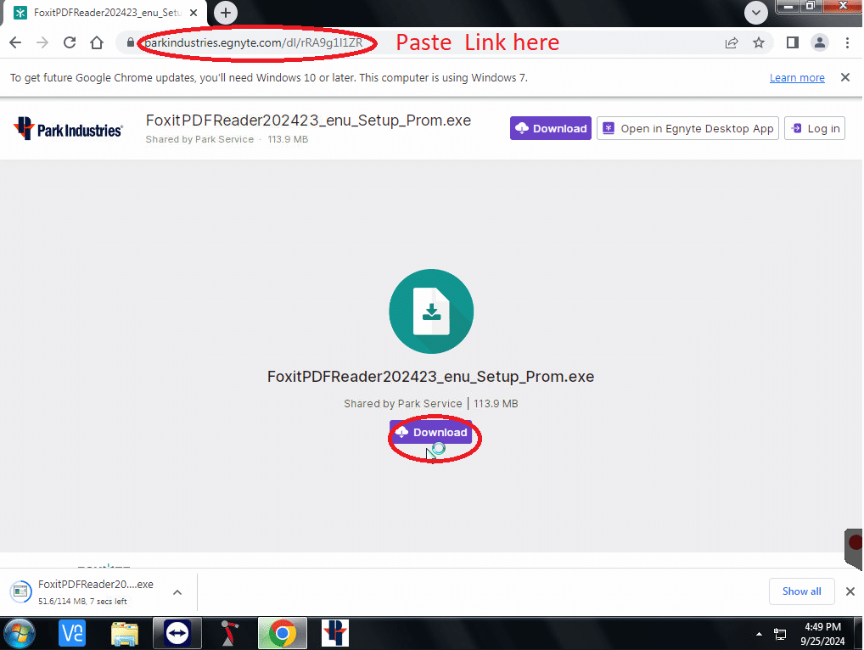Click the Log in button

tap(814, 128)
